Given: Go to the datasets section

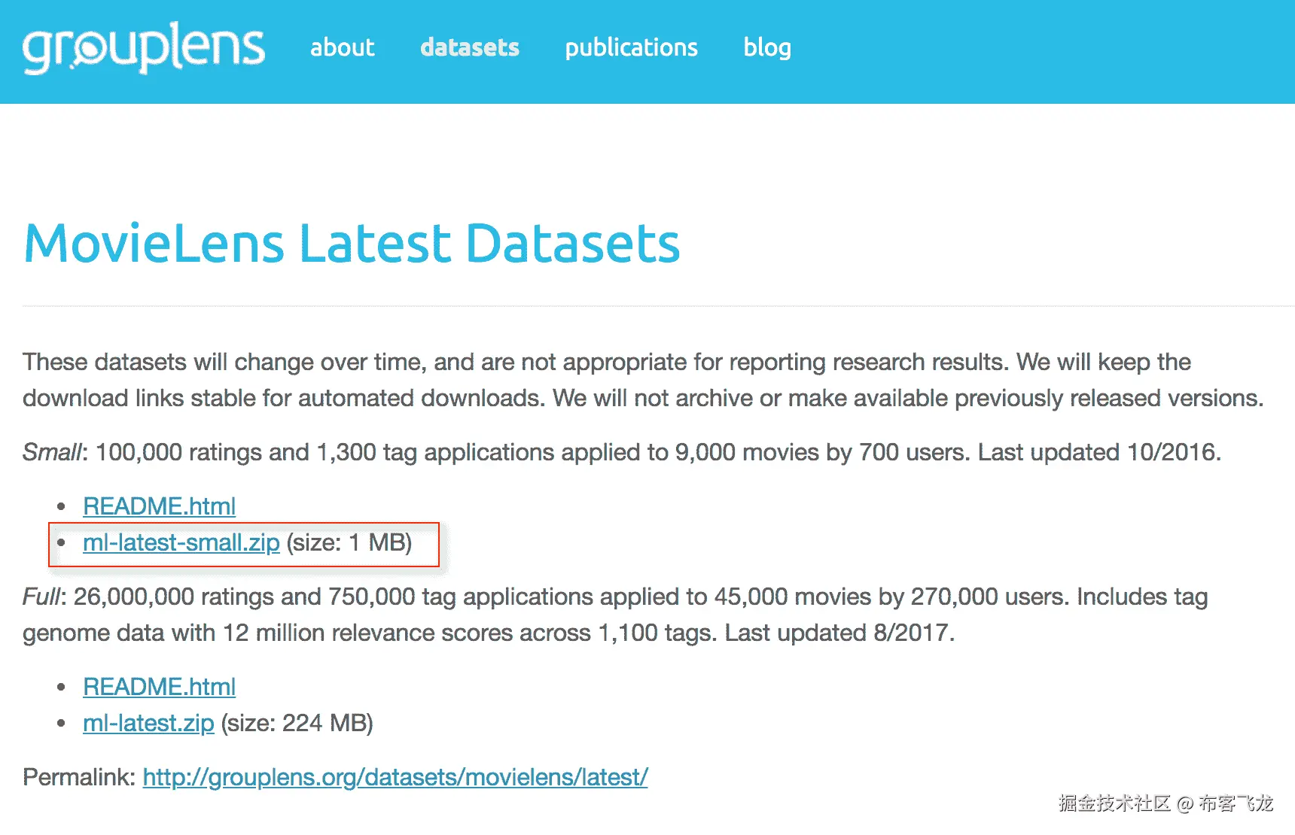Looking at the screenshot, I should coord(470,47).
